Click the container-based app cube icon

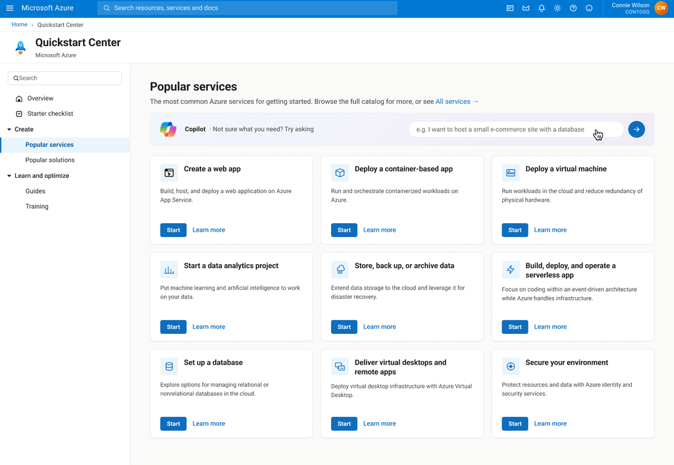(x=340, y=173)
